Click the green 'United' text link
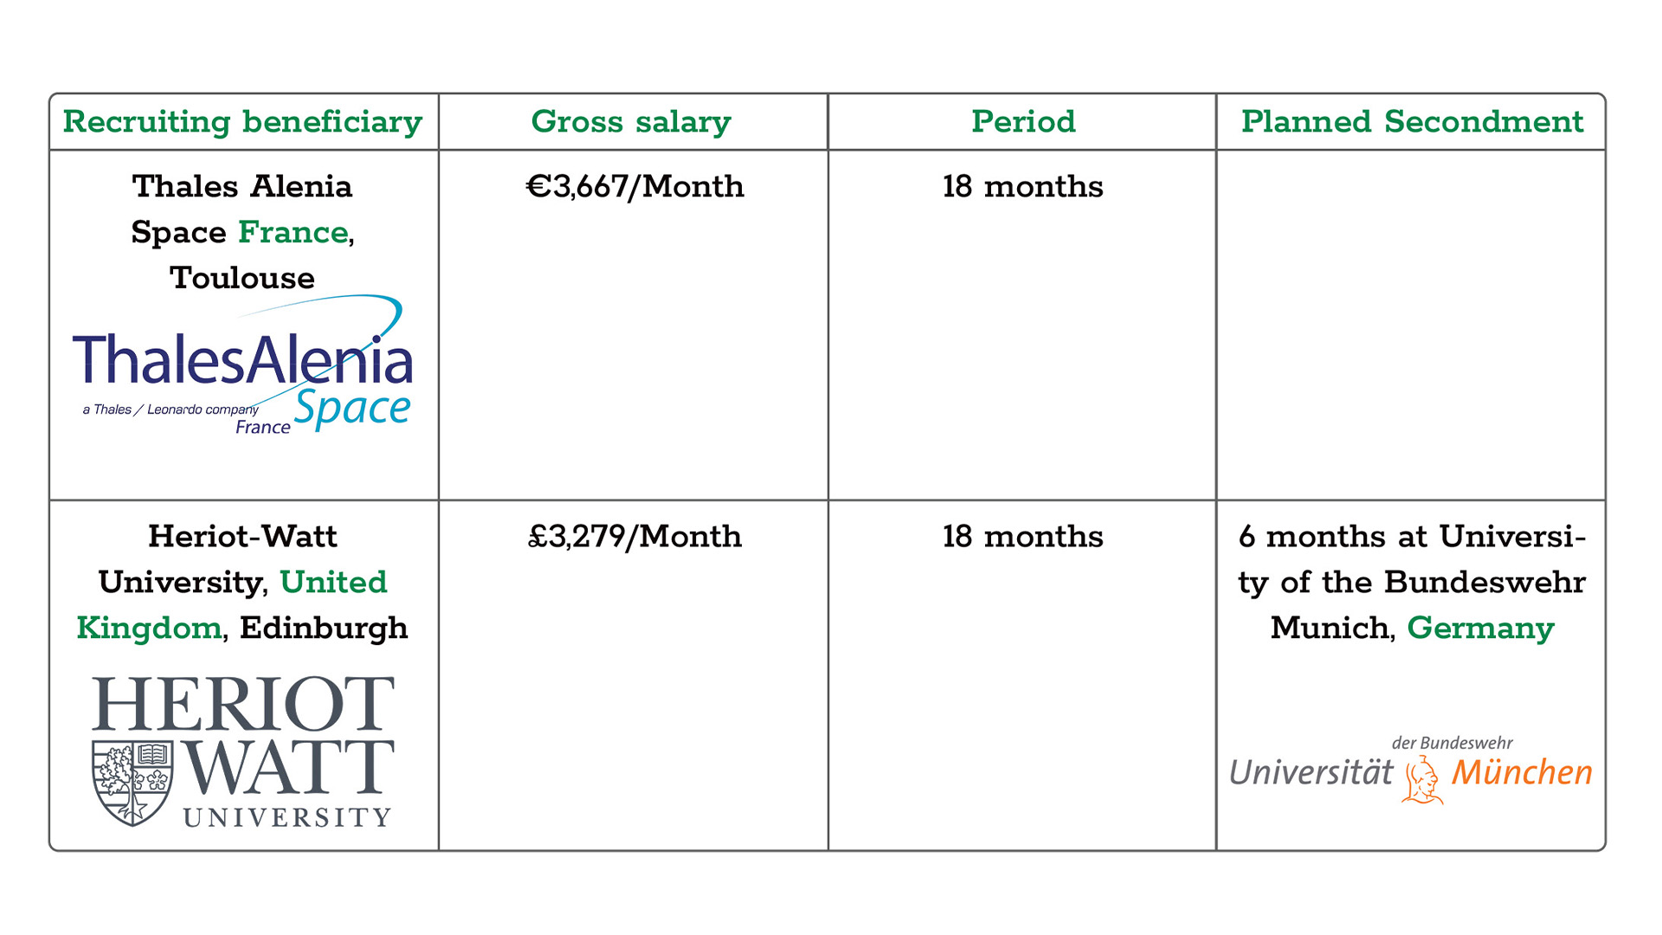This screenshot has height=935, width=1662. [333, 582]
